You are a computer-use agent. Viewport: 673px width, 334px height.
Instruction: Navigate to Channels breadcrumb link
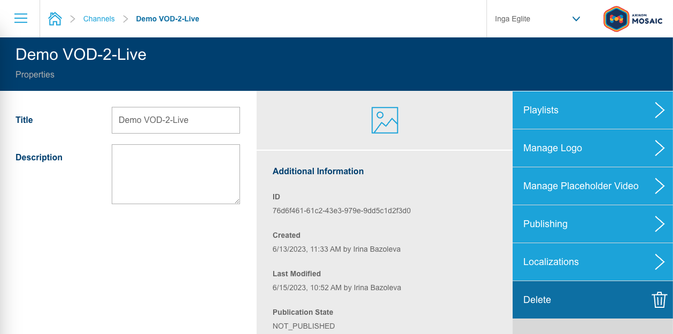coord(99,19)
